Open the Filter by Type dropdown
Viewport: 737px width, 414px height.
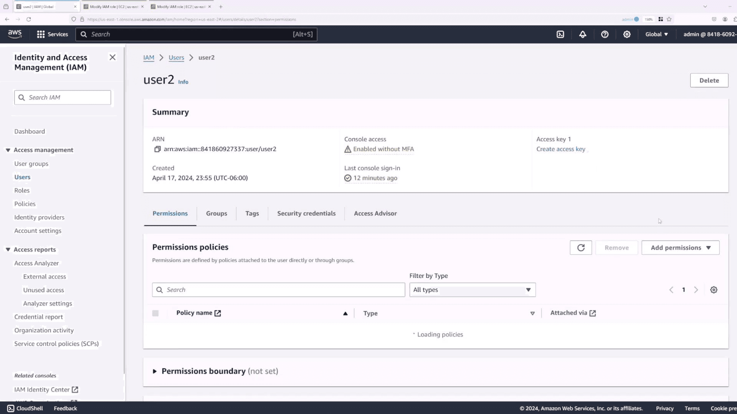[x=472, y=290]
